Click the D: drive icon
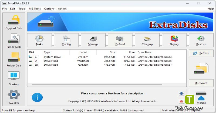The width and height of the screenshot is (216, 113). point(31,61)
